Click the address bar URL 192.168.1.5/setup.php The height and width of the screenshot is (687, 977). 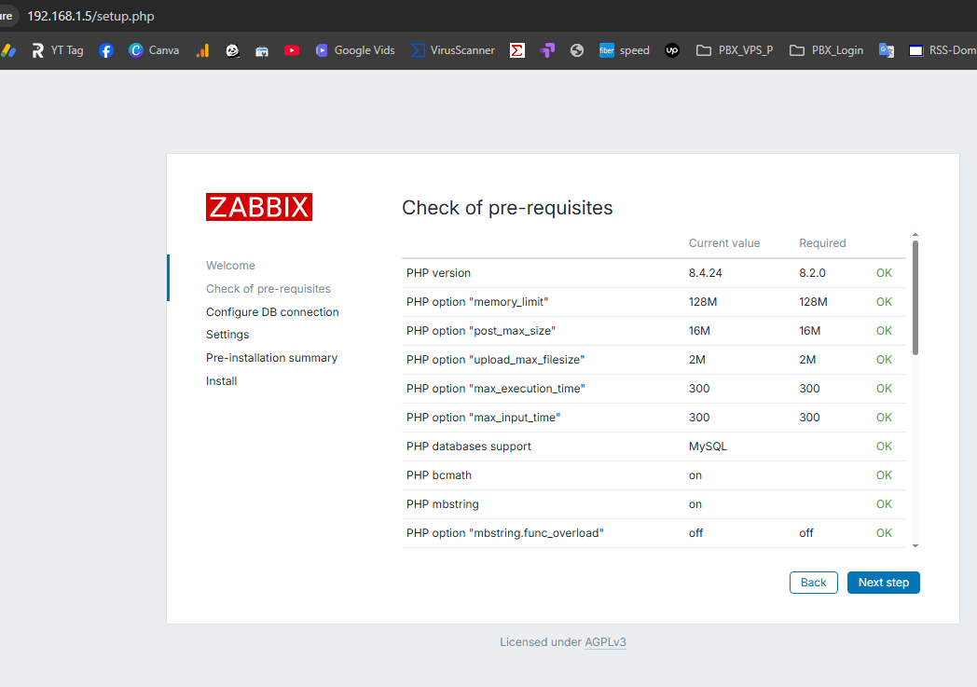[x=91, y=16]
